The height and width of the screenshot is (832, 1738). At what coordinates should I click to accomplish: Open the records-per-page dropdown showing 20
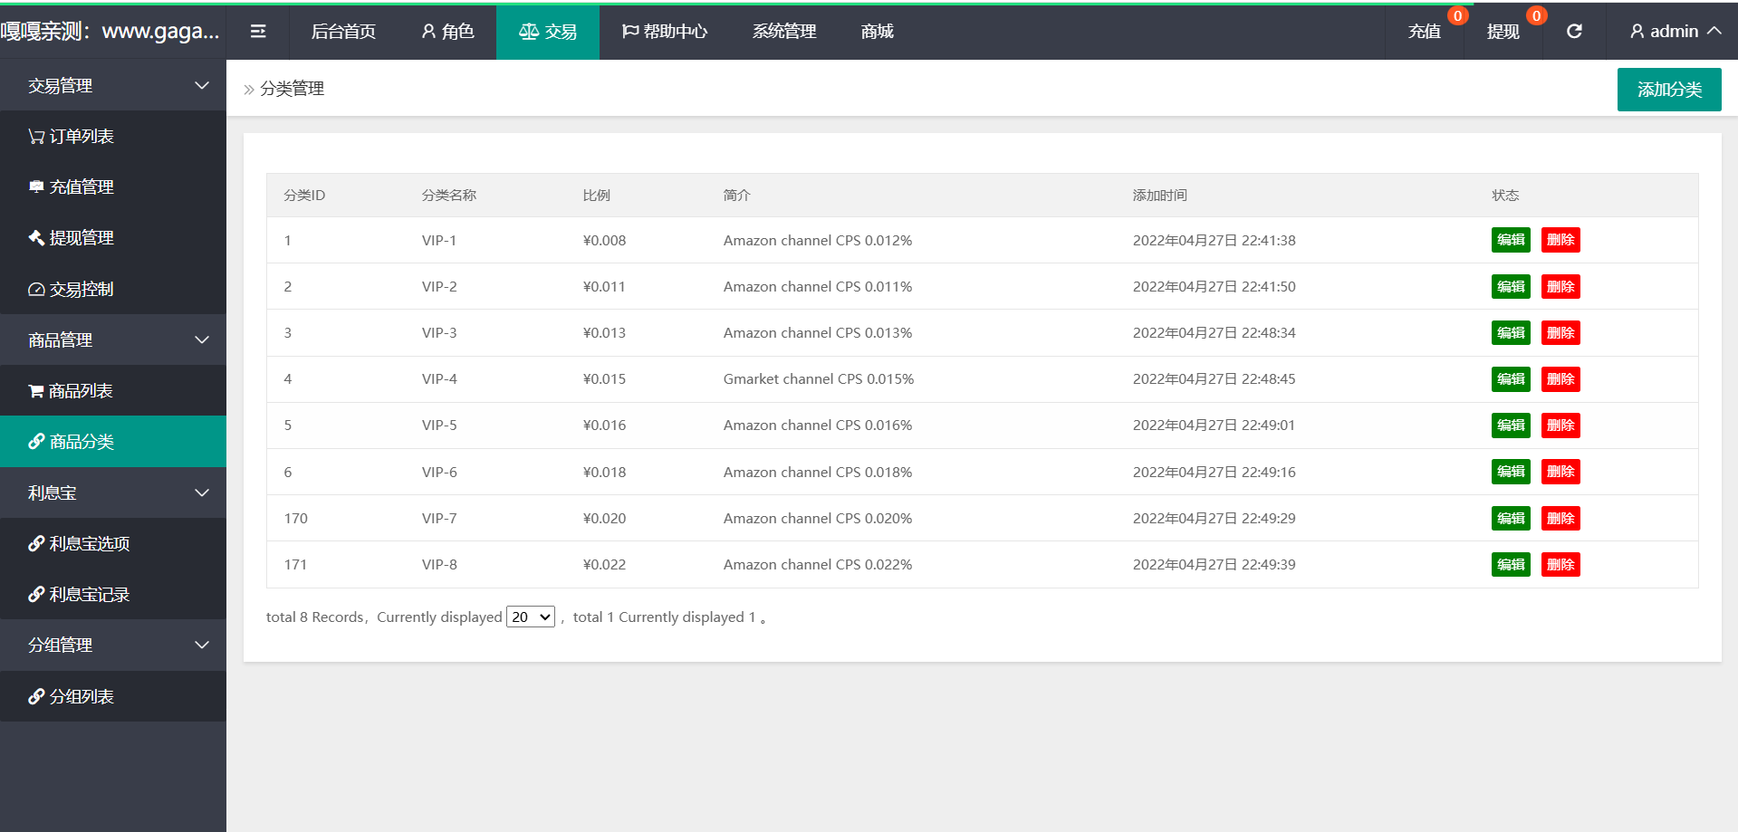tap(530, 617)
